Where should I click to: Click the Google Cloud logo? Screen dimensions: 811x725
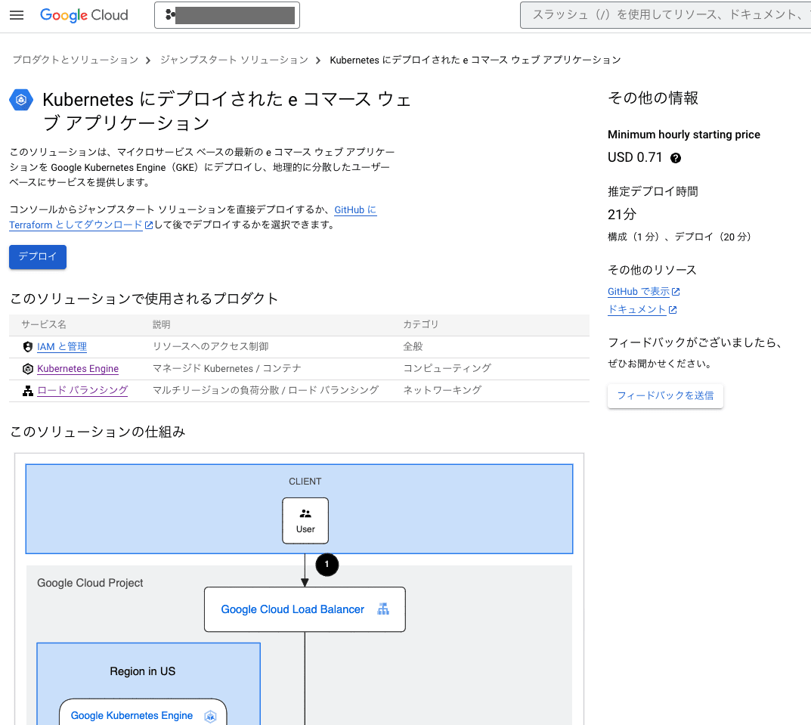point(84,15)
